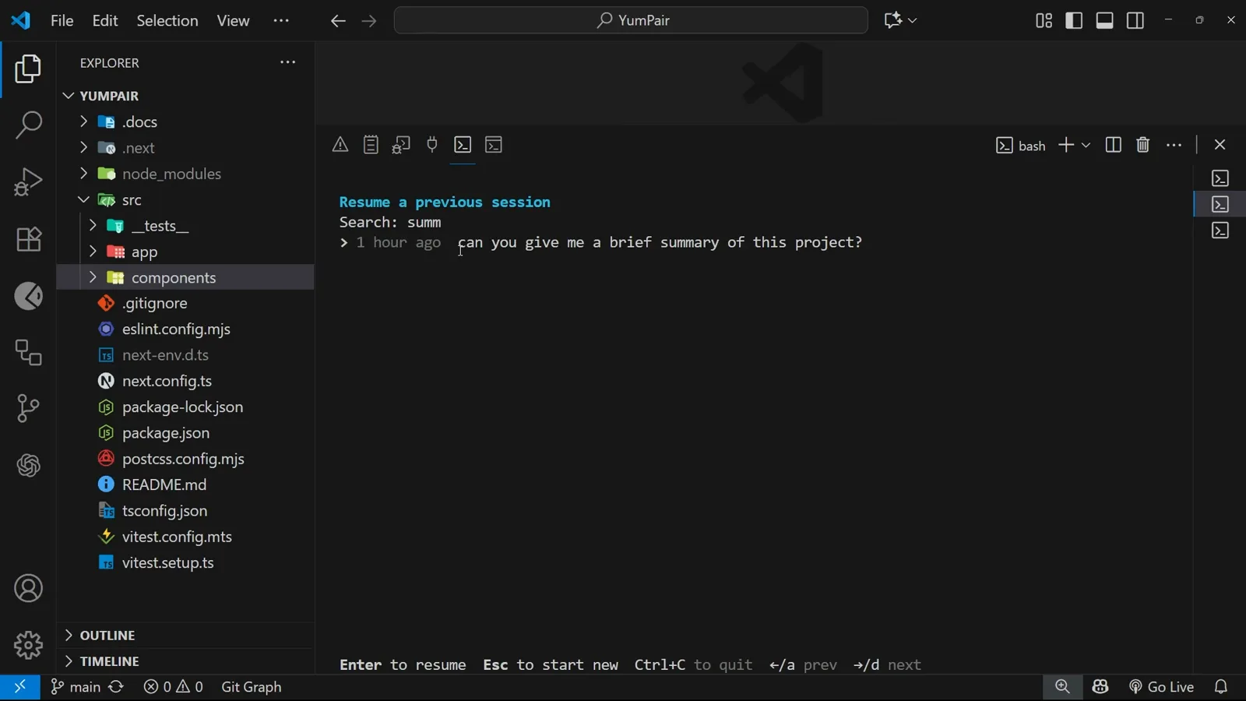The width and height of the screenshot is (1246, 701).
Task: Show the Ports panel plug icon
Action: pos(432,145)
